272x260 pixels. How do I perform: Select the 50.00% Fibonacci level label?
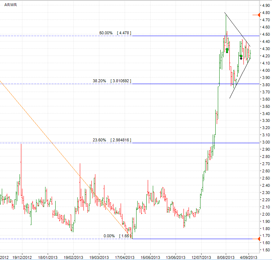[x=106, y=33]
